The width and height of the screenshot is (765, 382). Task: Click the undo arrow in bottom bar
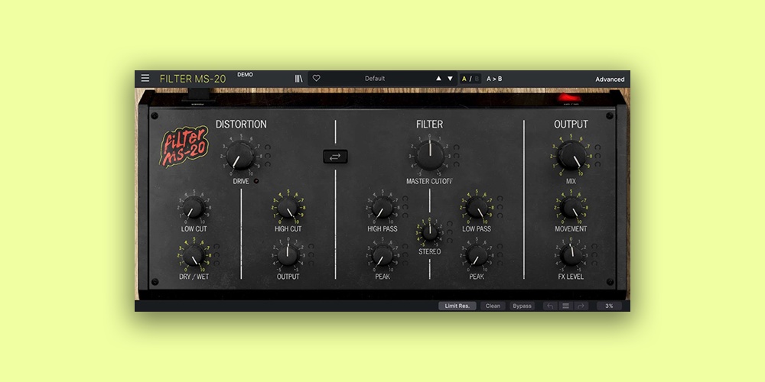tap(549, 306)
